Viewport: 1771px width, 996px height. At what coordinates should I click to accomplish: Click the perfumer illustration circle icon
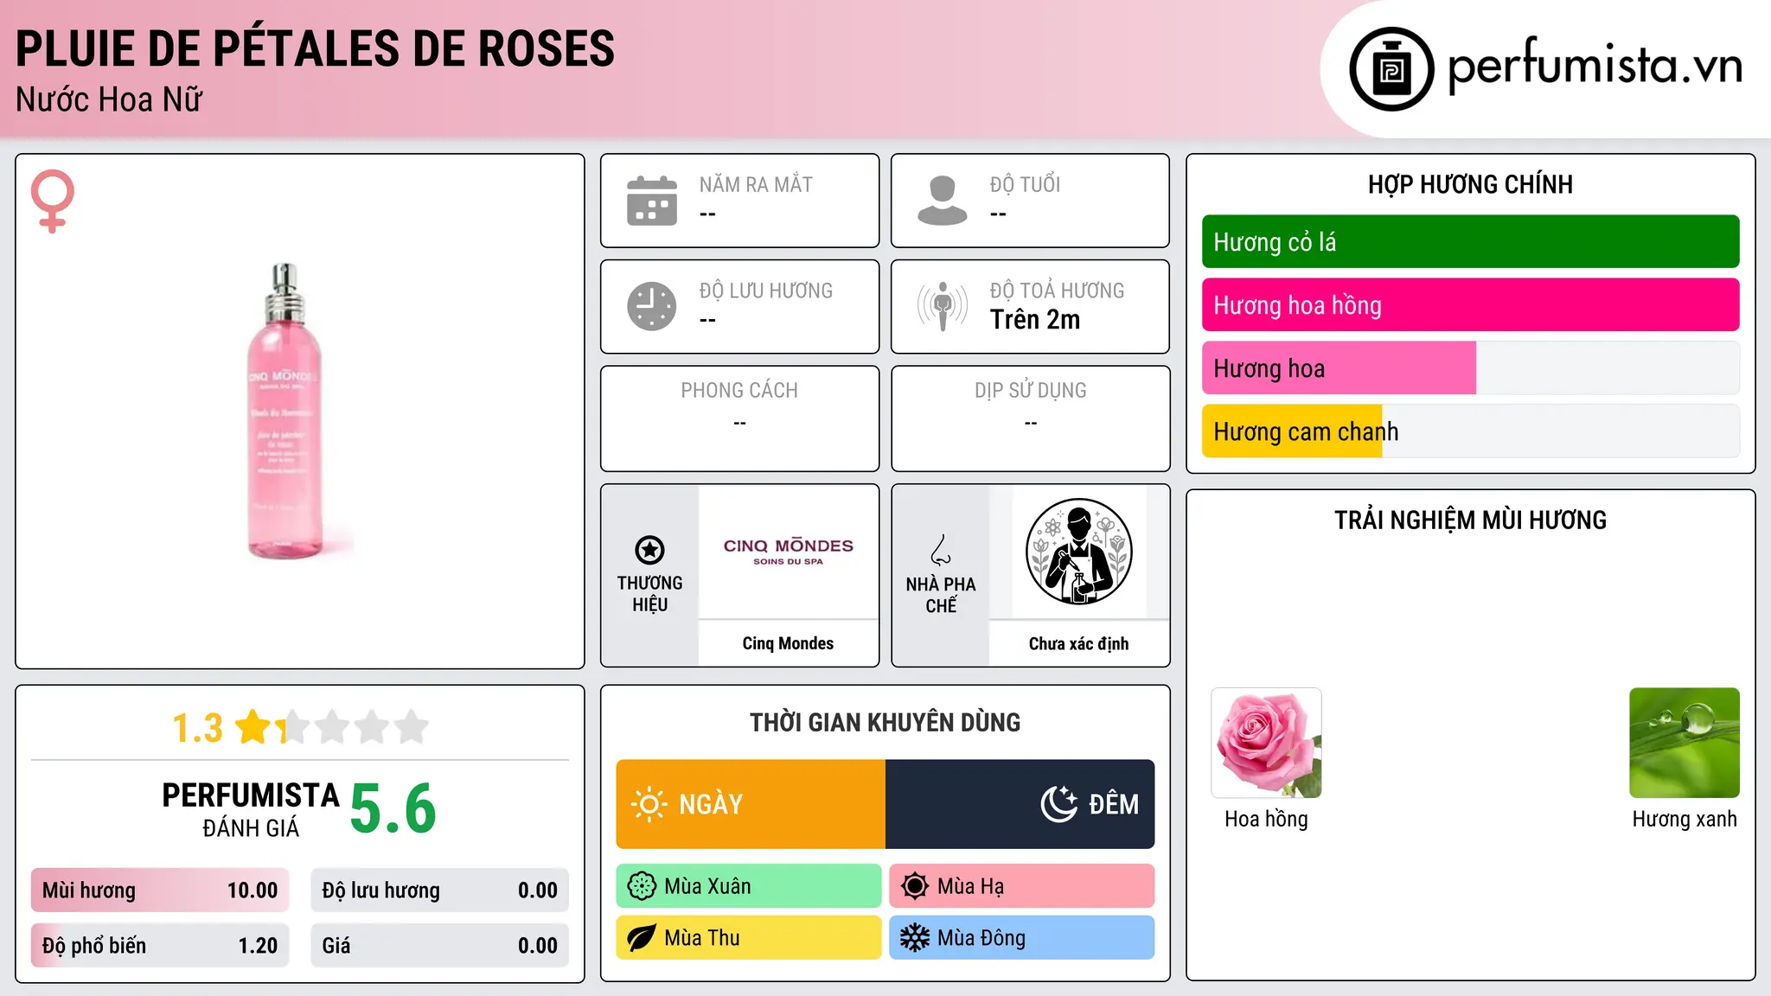click(1078, 552)
